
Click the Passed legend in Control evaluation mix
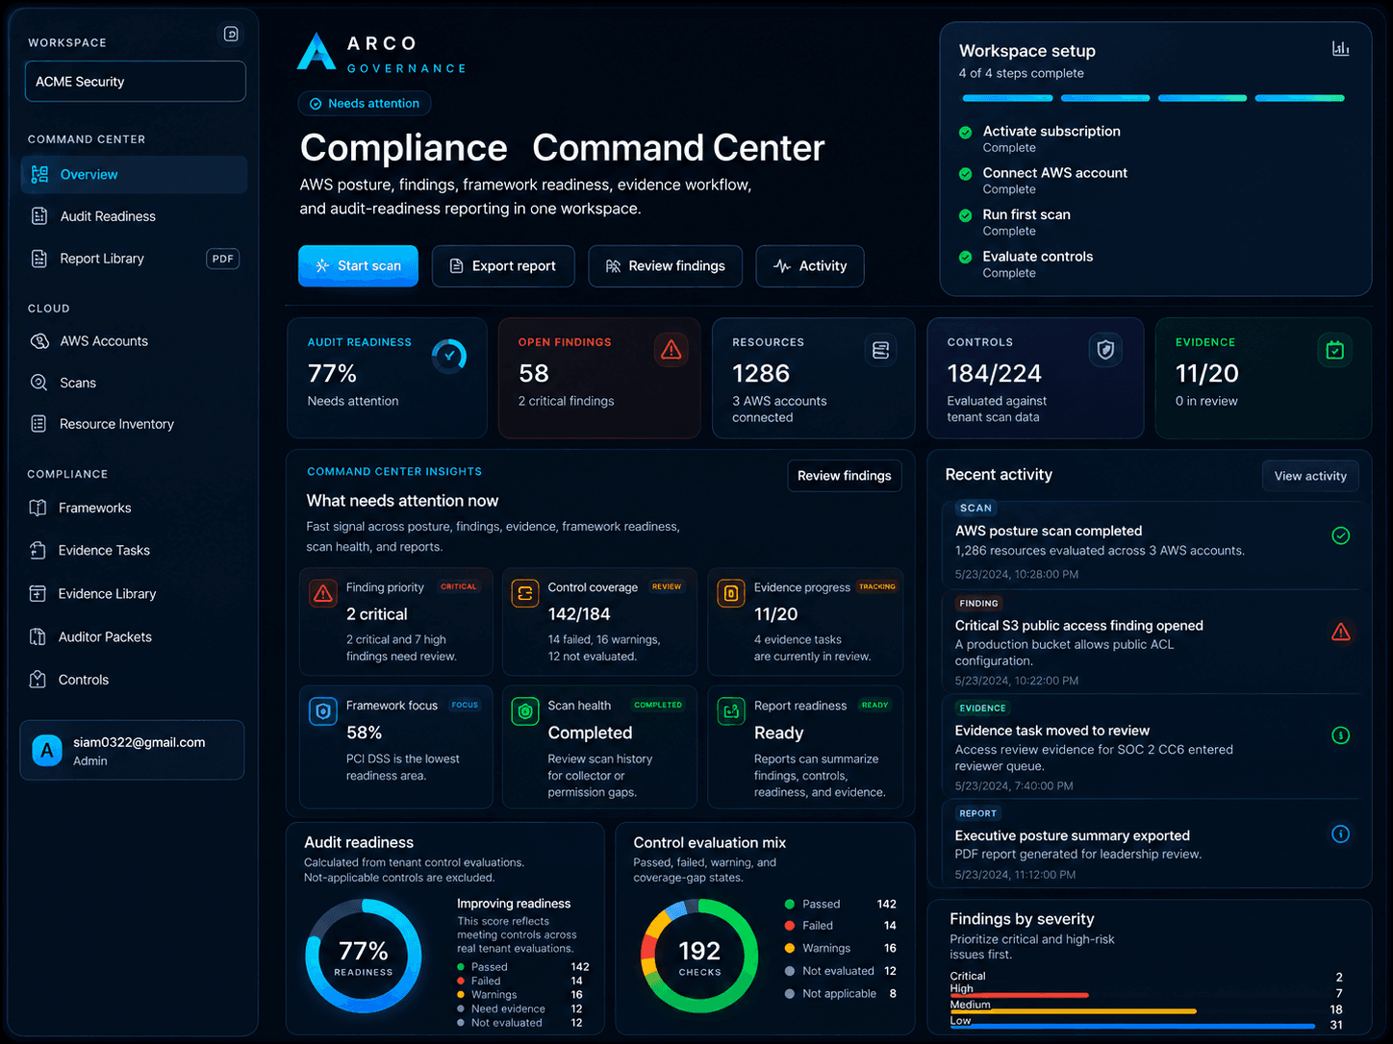click(x=840, y=905)
